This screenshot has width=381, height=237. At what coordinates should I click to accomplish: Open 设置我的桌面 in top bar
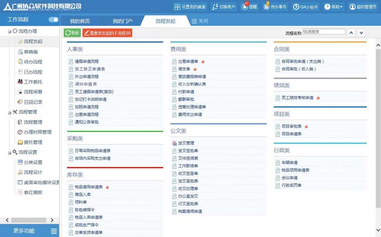tap(190, 7)
